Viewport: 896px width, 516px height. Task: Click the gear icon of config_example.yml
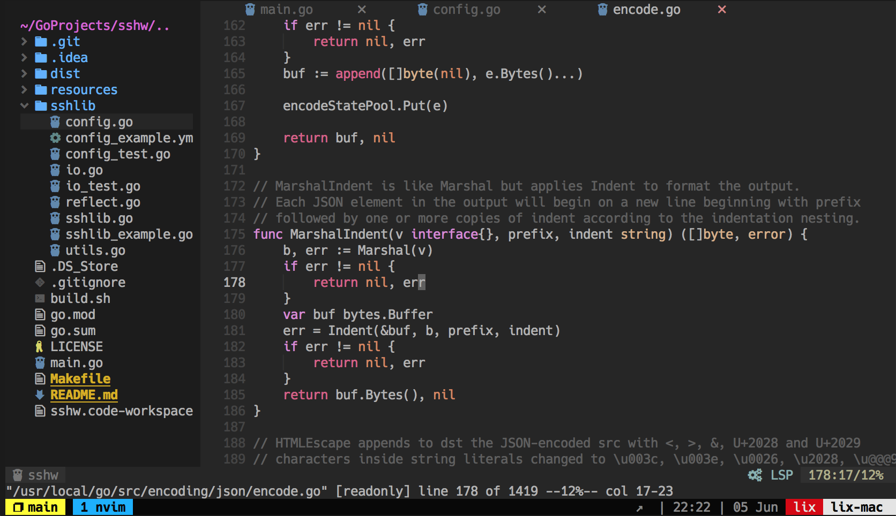[55, 138]
